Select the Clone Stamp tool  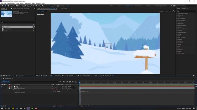(34, 6)
